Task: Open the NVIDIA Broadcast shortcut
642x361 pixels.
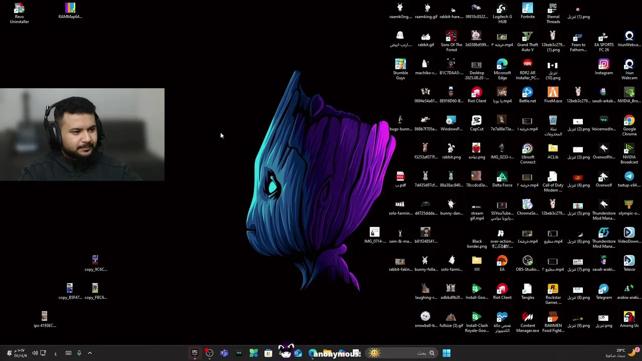Action: pyautogui.click(x=629, y=153)
